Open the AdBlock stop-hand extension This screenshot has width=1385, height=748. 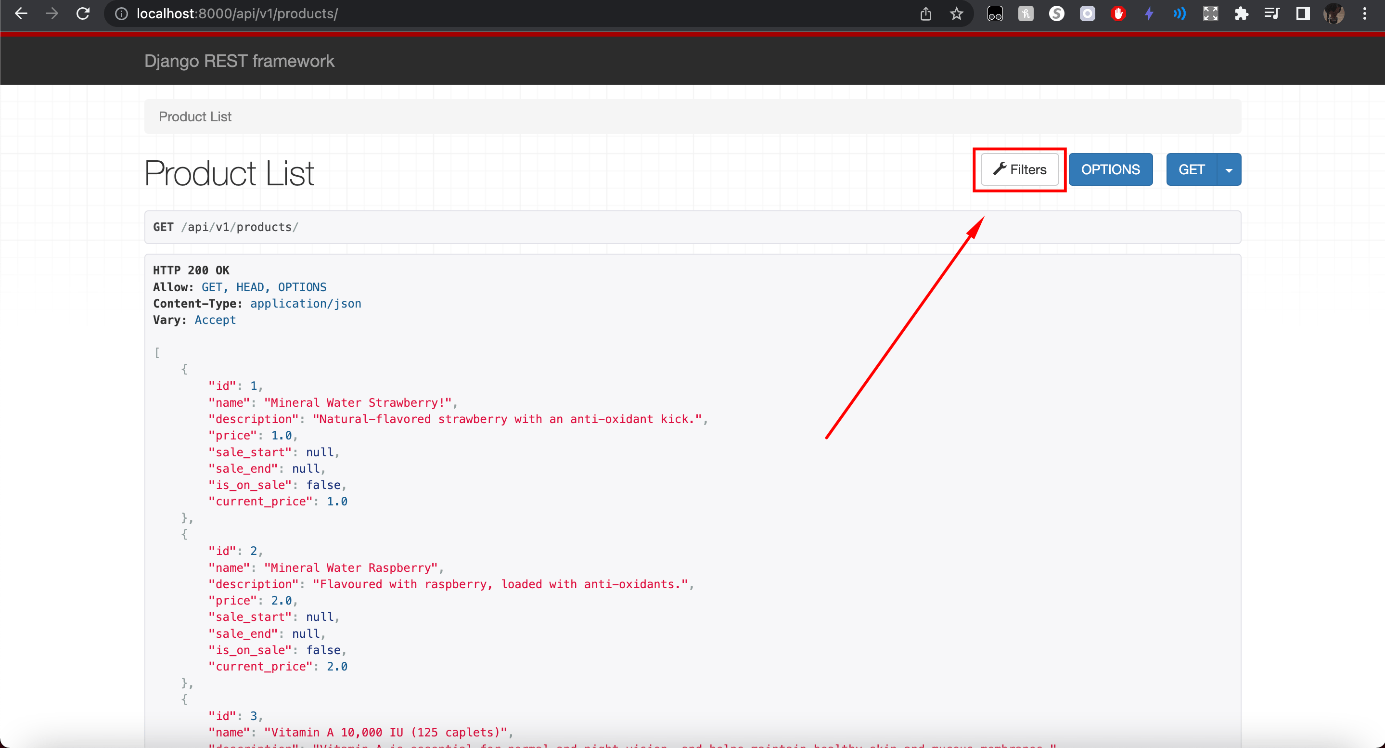[x=1118, y=14]
